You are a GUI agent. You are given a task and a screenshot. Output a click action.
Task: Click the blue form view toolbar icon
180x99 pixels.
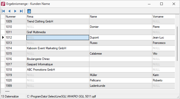[29, 11]
